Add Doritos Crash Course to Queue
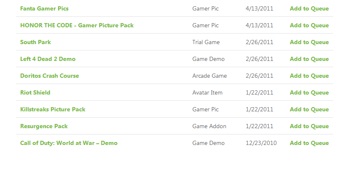The width and height of the screenshot is (357, 179). (309, 76)
